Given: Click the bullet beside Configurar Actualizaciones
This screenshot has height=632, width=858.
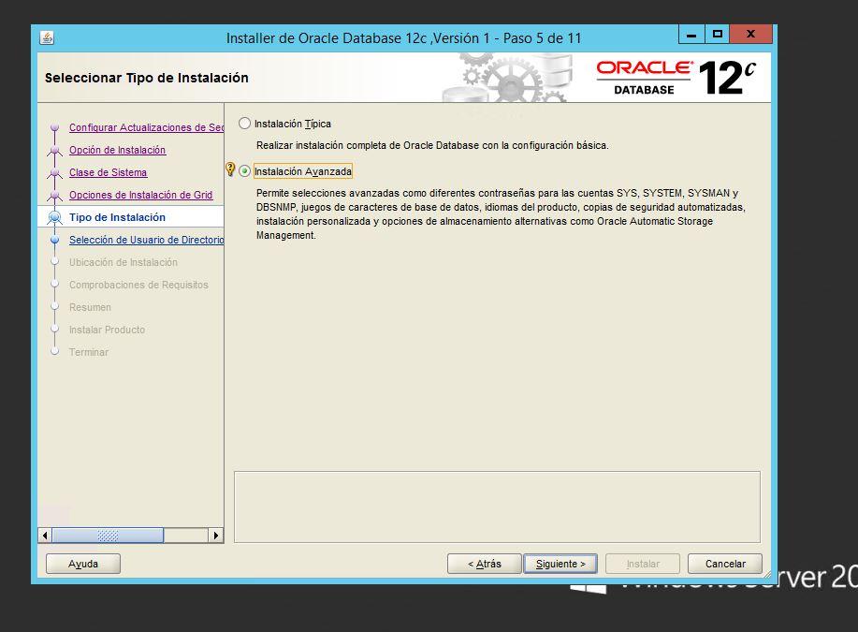Looking at the screenshot, I should click(x=54, y=127).
